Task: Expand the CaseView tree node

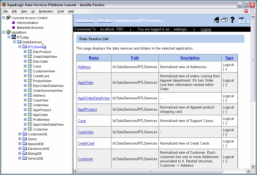Action: [25, 100]
